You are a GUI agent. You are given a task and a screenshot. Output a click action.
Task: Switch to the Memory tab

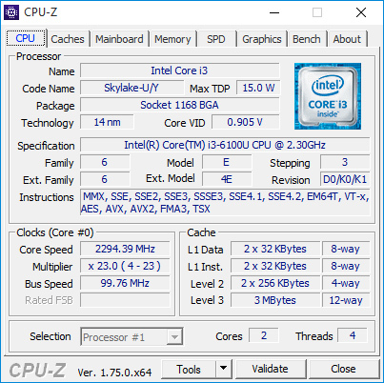tap(172, 39)
